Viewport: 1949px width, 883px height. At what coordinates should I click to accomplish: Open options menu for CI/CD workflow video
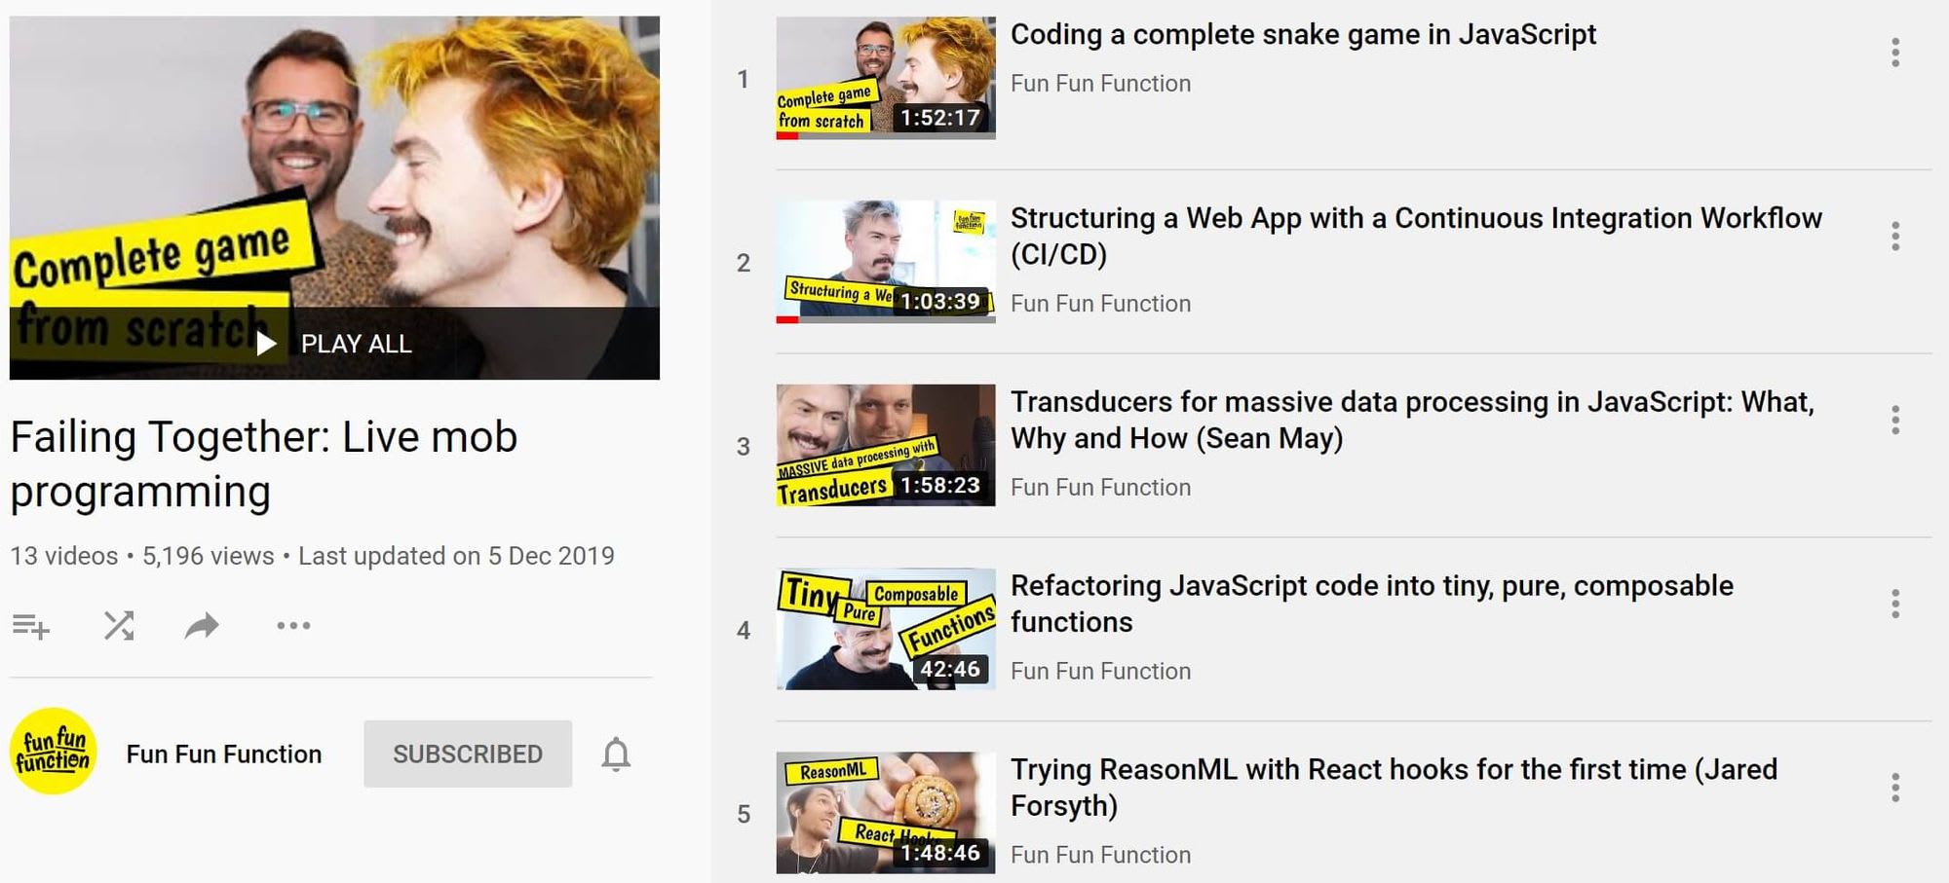tap(1895, 237)
